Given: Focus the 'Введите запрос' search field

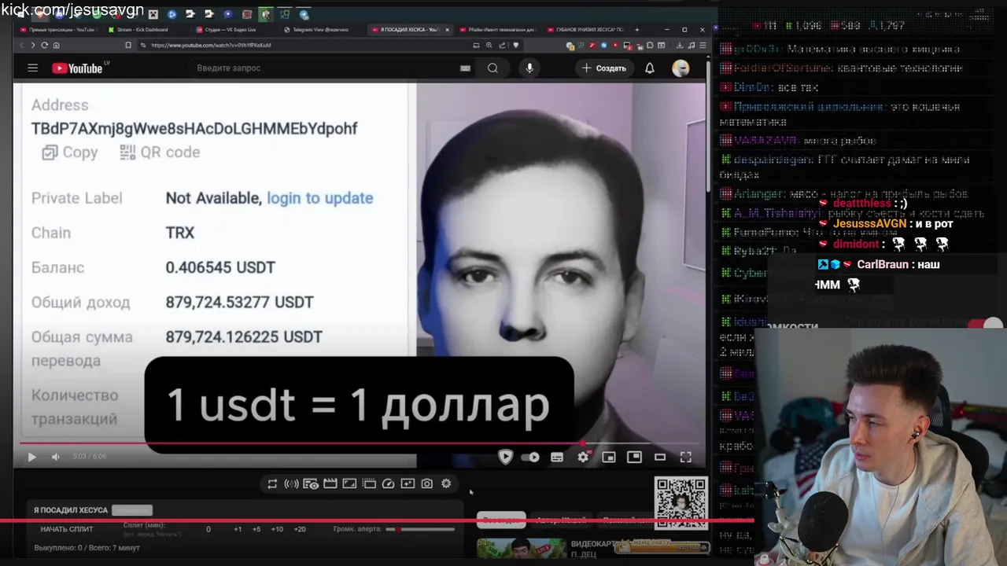Looking at the screenshot, I should pyautogui.click(x=323, y=68).
